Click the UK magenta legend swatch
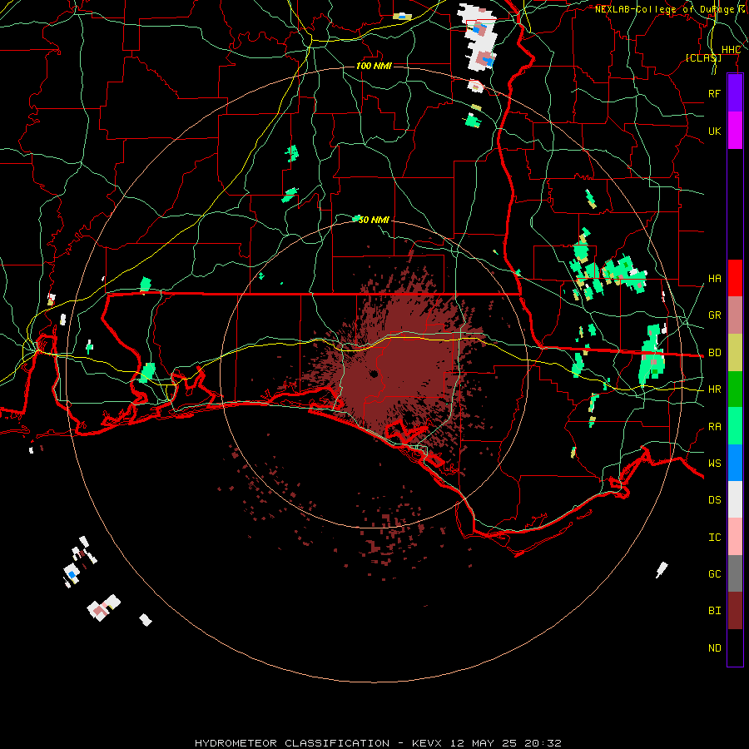Viewport: 749px width, 749px height. click(x=735, y=131)
